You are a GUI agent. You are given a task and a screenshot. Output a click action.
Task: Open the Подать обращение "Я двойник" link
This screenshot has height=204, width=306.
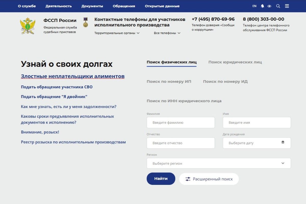point(54,96)
